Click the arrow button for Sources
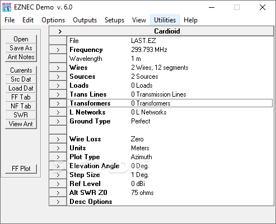The image size is (276, 224). point(58,77)
